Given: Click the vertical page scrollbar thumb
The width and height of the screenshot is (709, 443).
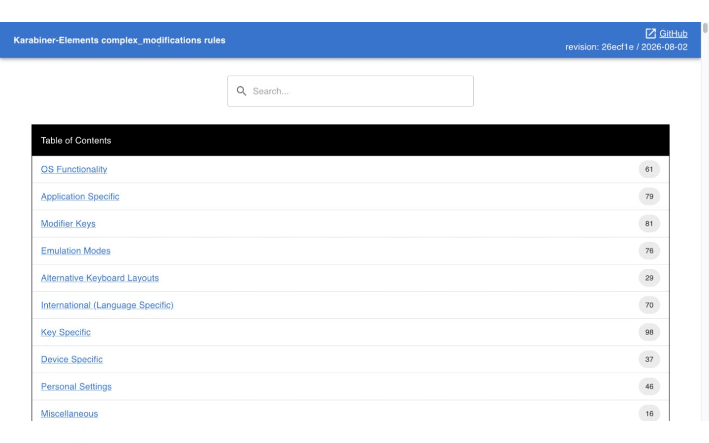Looking at the screenshot, I should 705,28.
